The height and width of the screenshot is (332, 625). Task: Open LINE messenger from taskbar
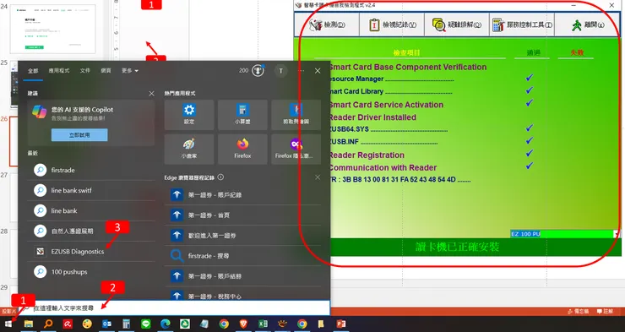(x=146, y=324)
